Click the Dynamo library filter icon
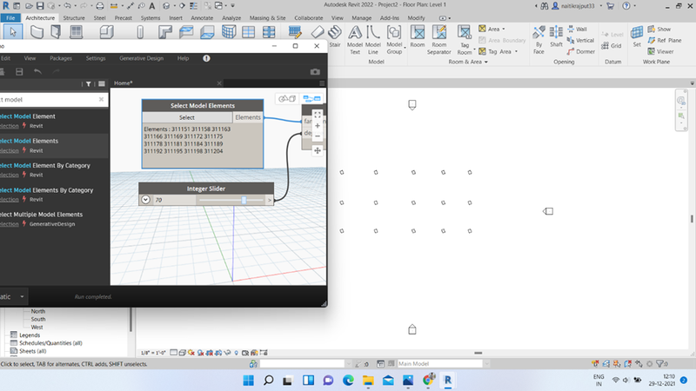The width and height of the screenshot is (696, 391). 89,83
